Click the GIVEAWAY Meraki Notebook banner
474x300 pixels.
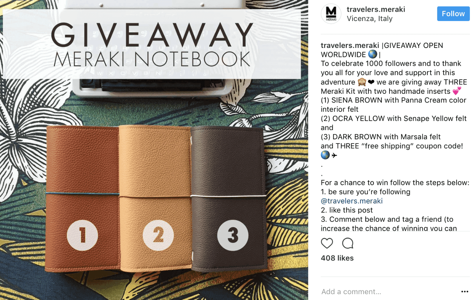[x=152, y=44]
